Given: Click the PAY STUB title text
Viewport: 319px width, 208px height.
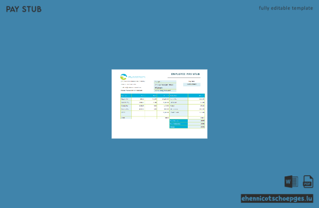Looking at the screenshot, I should 24,9.
